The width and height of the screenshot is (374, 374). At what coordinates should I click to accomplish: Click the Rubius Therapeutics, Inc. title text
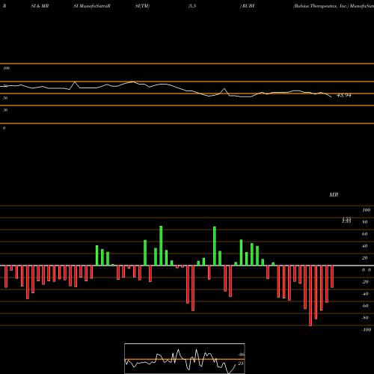[321, 6]
